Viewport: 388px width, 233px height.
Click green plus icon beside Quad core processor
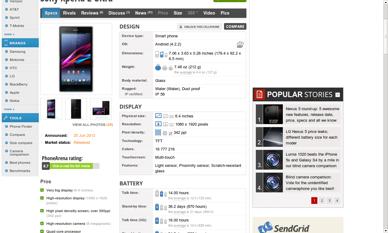(x=42, y=231)
